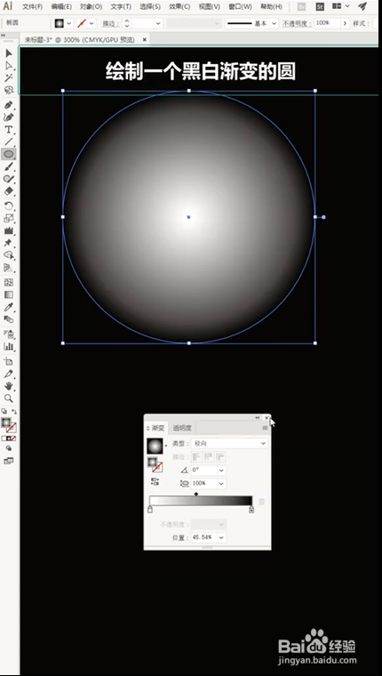Open the 文件(F) menu
This screenshot has height=676, width=382.
click(32, 6)
